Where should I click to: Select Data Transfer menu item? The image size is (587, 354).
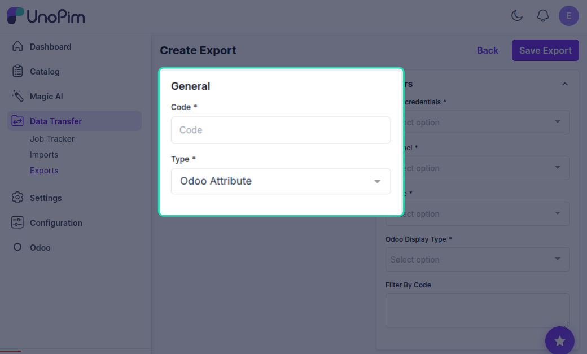point(75,121)
